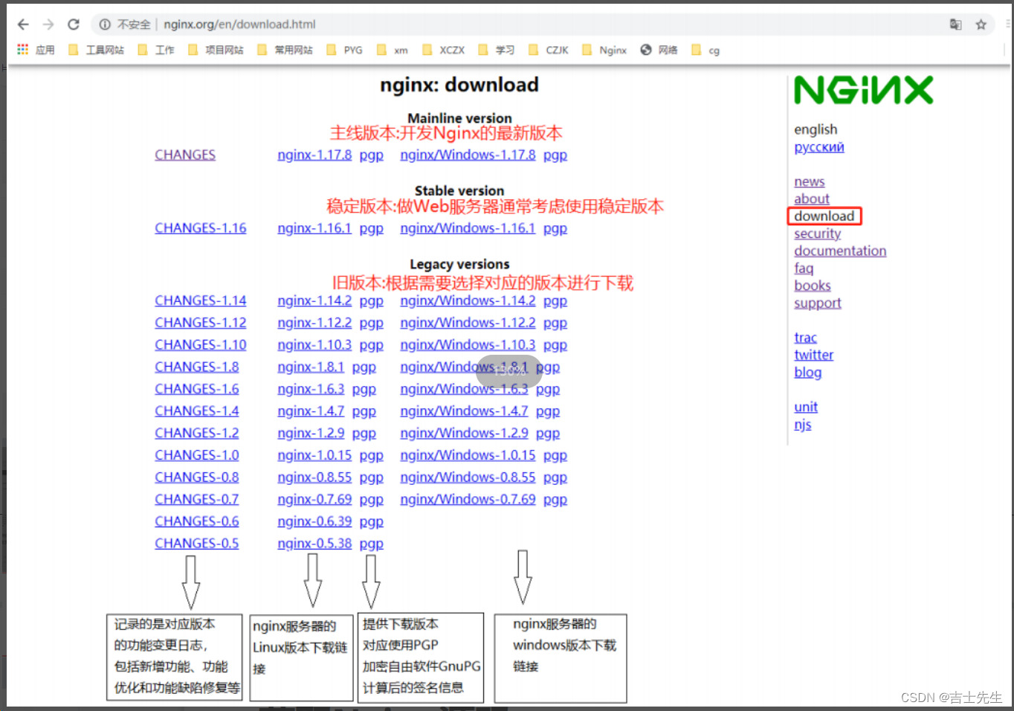Open CHANGES-1.2 changelog
Screen dimensions: 1014x711
tap(197, 433)
